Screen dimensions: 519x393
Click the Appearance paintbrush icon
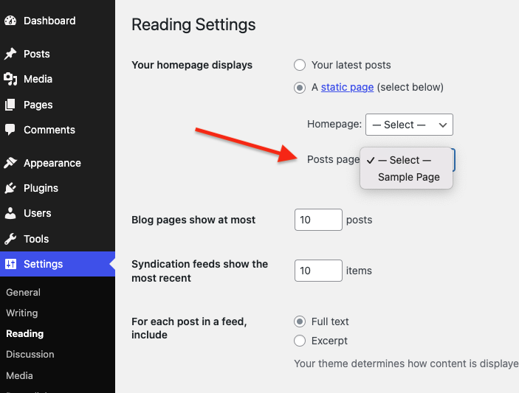point(10,163)
